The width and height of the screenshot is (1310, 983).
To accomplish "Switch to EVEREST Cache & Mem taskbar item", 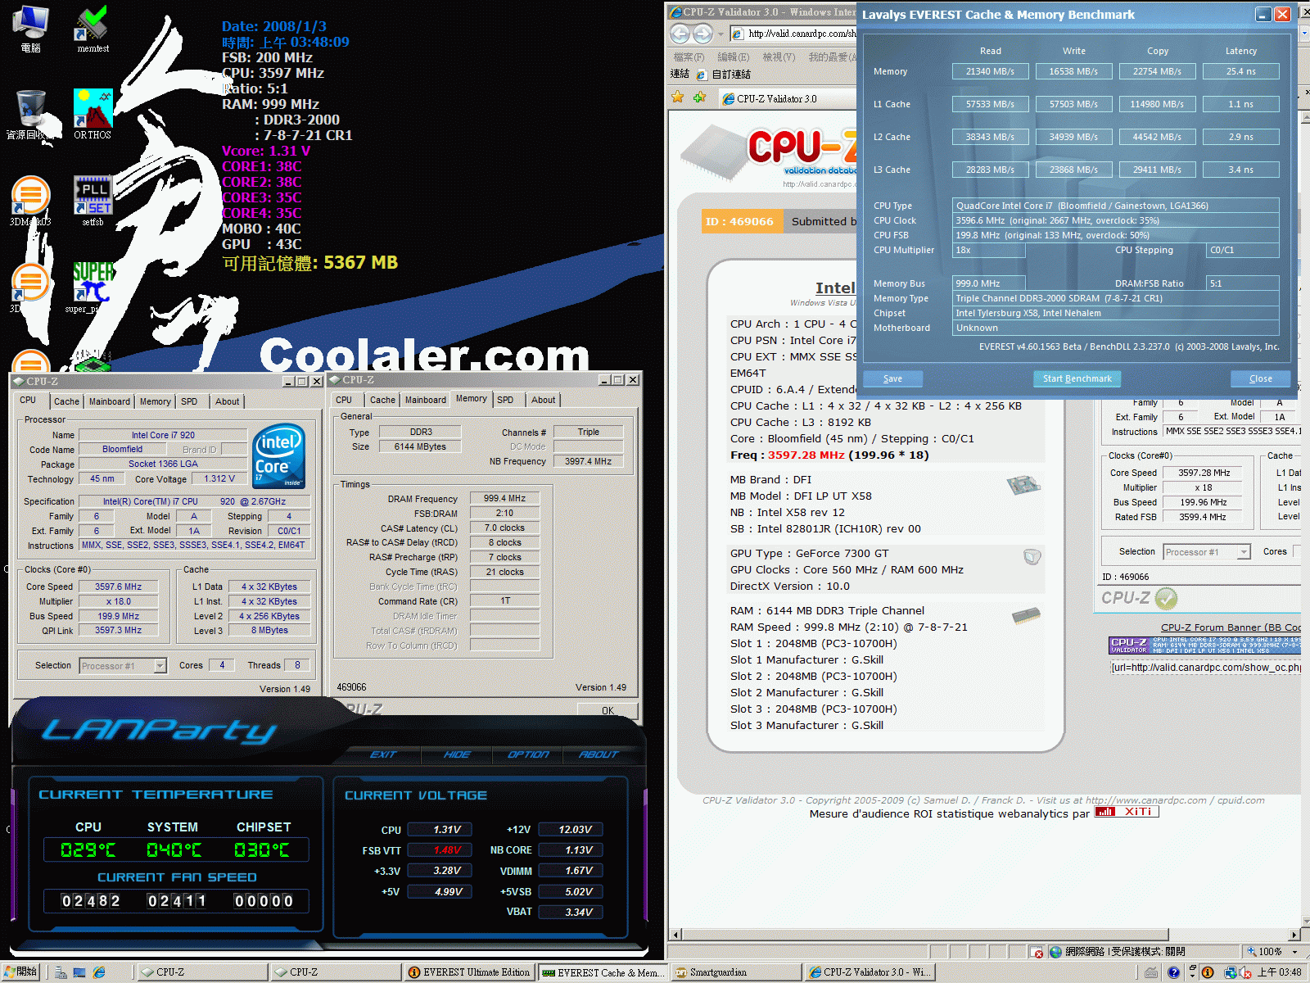I will click(603, 972).
